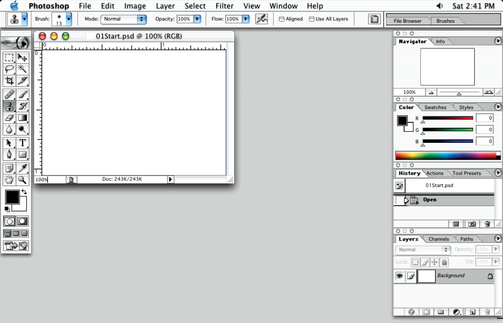Enable the Aligned checkbox

pos(282,19)
